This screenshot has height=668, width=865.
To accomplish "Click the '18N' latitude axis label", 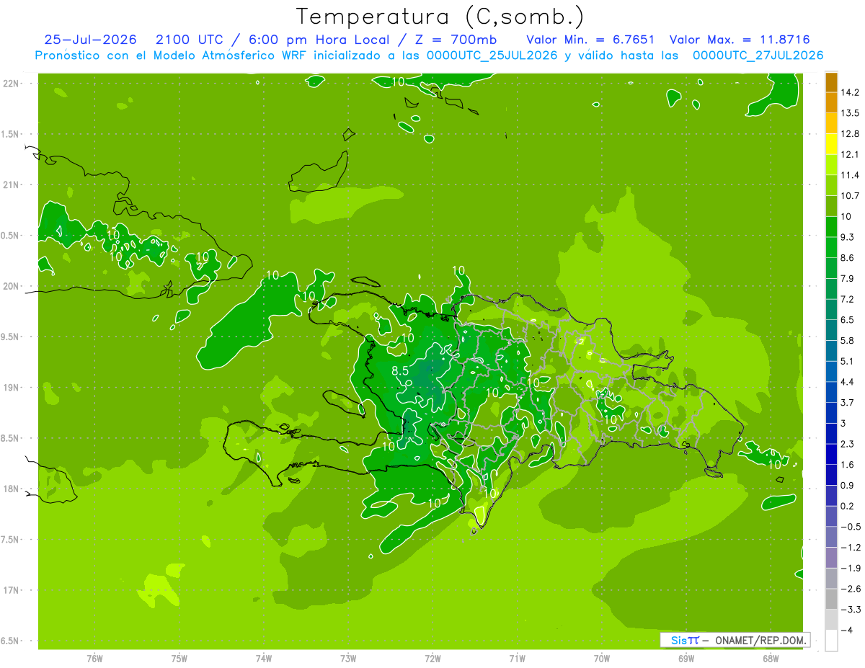I will pyautogui.click(x=12, y=489).
